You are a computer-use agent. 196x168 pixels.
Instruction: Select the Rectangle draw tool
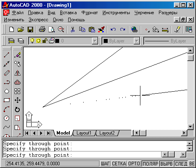(7, 100)
